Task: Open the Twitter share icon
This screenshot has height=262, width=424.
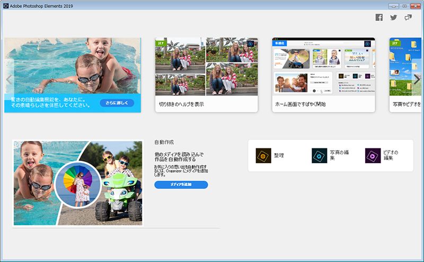Action: (394, 17)
